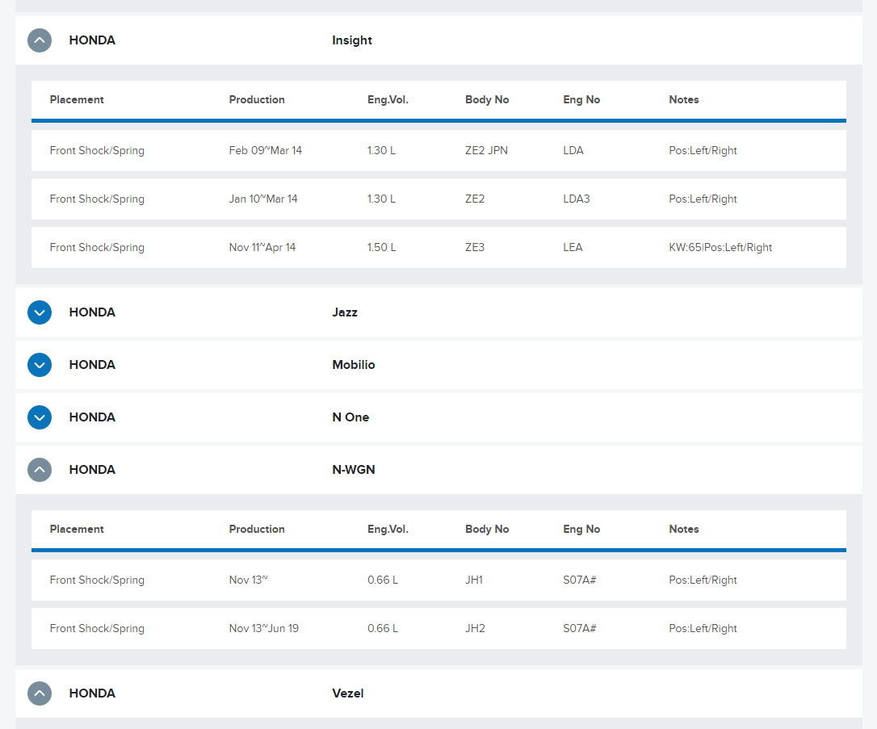Click Production header in Insight table
The height and width of the screenshot is (729, 877).
coord(257,99)
